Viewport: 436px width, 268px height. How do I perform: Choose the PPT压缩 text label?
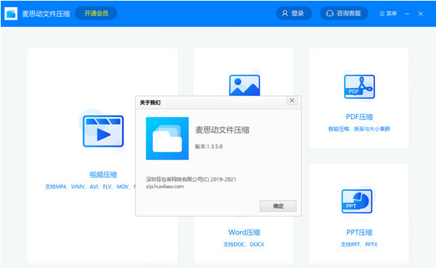pyautogui.click(x=359, y=232)
